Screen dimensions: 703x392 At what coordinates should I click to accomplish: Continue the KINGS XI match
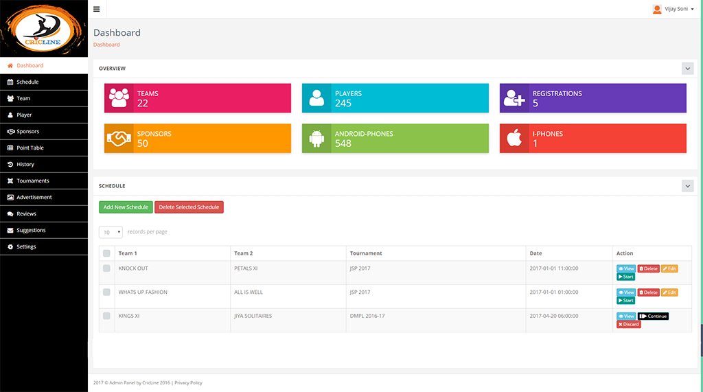pyautogui.click(x=654, y=316)
